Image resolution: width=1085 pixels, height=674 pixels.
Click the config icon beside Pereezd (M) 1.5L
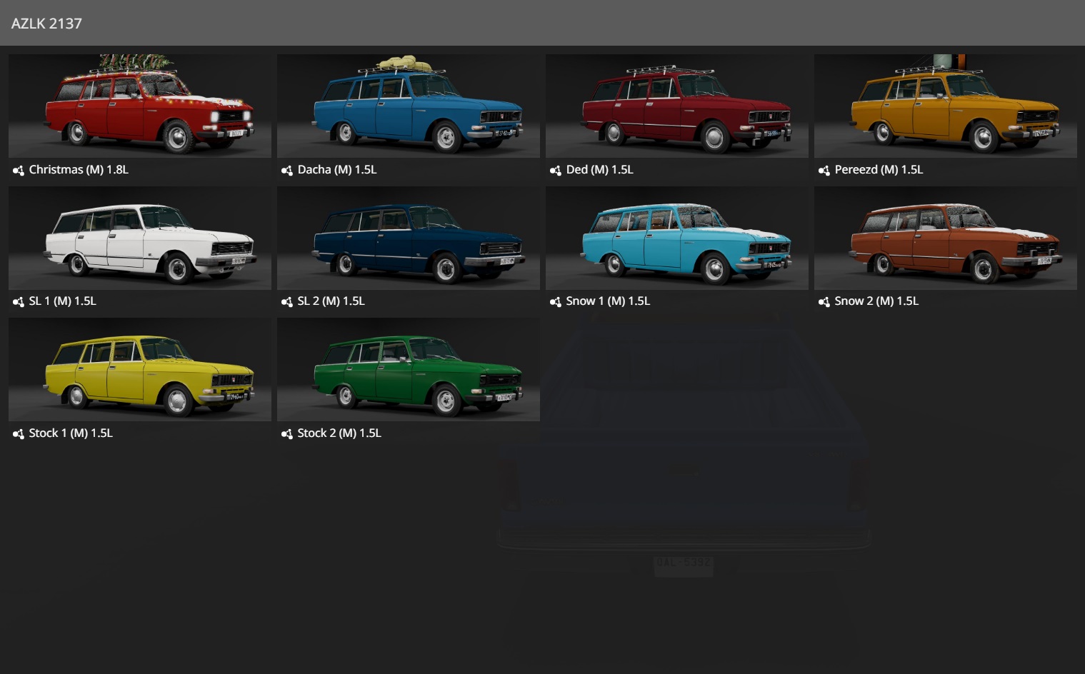click(x=824, y=171)
